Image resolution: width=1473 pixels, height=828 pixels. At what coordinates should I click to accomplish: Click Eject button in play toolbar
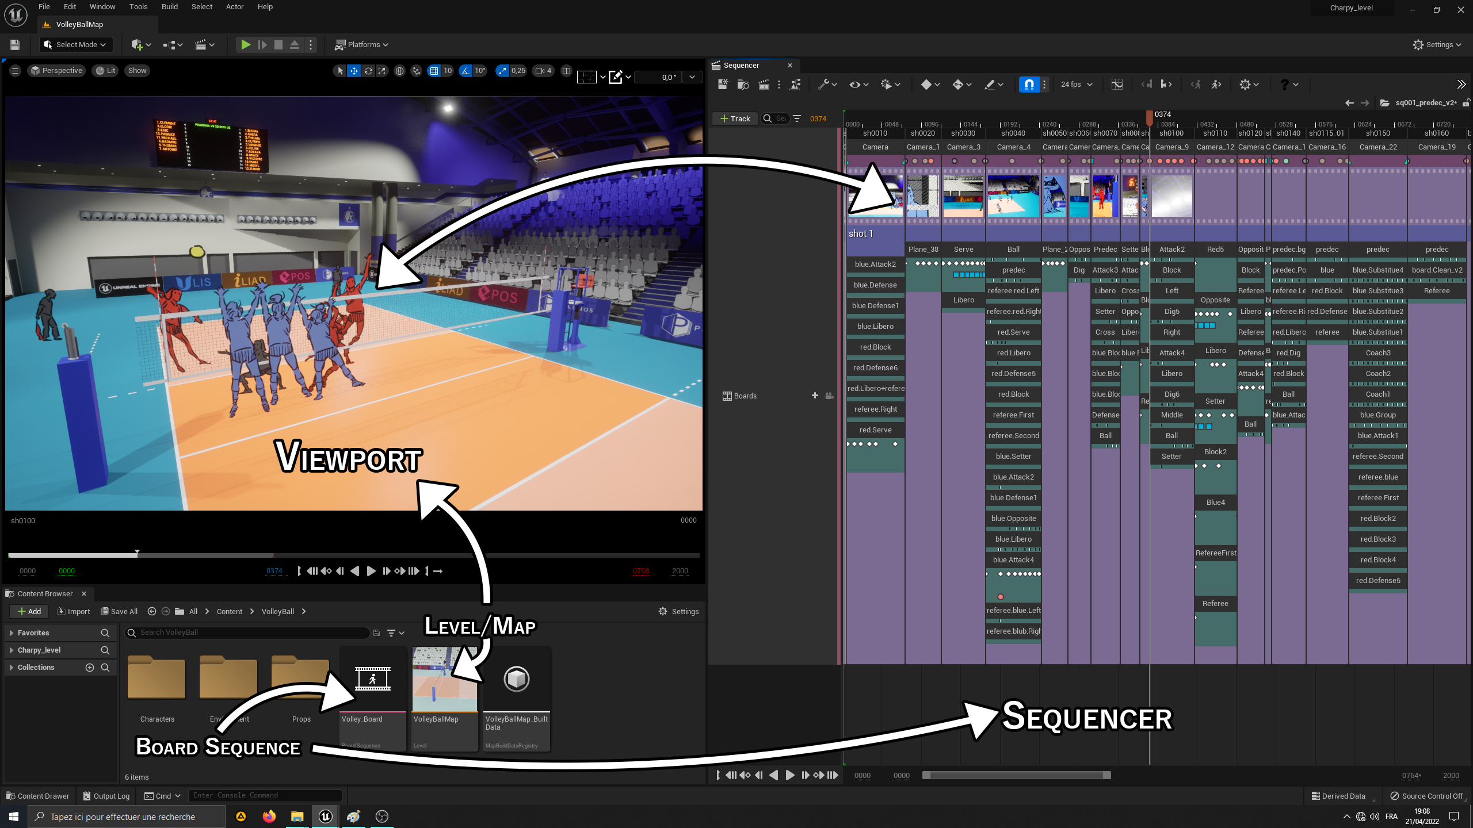point(294,45)
